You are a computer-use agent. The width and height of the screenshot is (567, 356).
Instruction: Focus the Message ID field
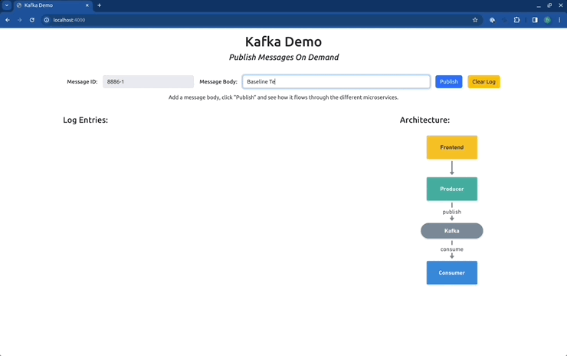[x=148, y=81]
